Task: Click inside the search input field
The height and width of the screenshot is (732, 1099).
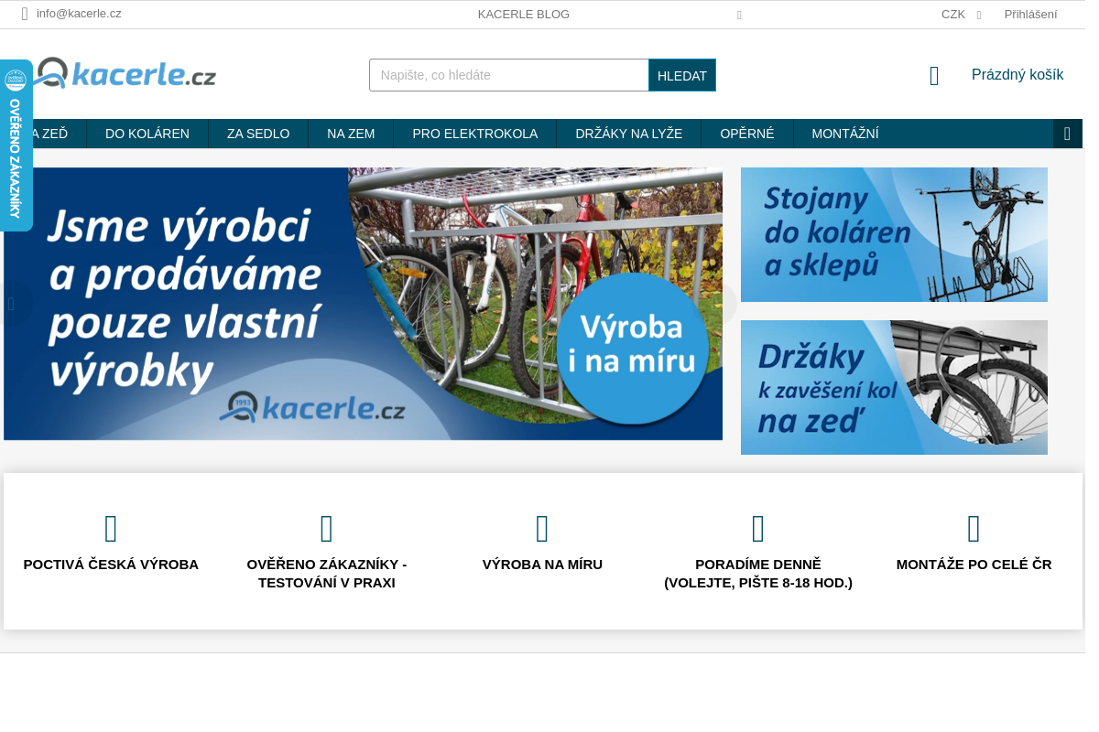Action: (x=508, y=75)
